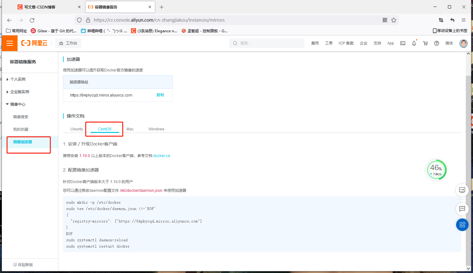Viewport: 473px width, 273px height.
Task: Switch to the CentOS tab
Action: 105,129
